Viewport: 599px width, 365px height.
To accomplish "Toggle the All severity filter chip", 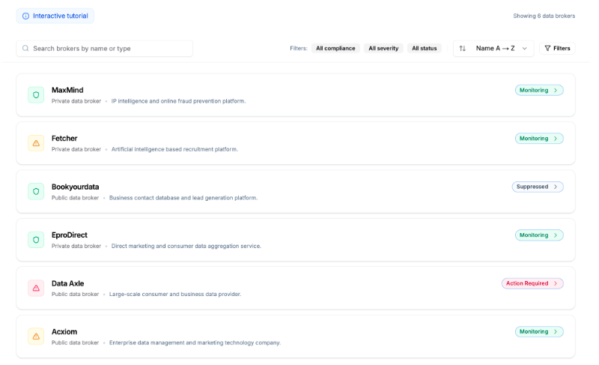I will click(383, 49).
